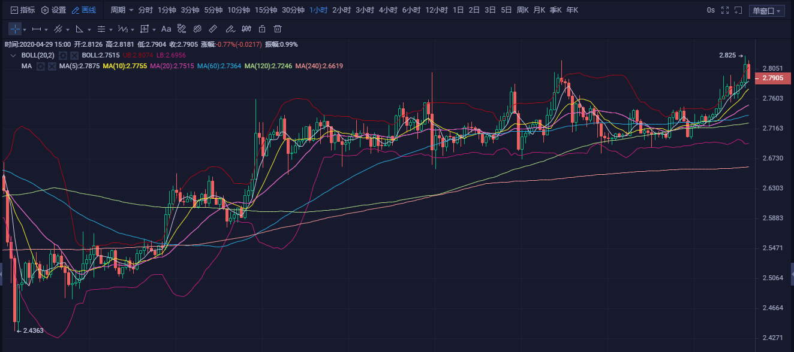Pick the ruler measurement tool
The height and width of the screenshot is (352, 794).
pyautogui.click(x=213, y=29)
